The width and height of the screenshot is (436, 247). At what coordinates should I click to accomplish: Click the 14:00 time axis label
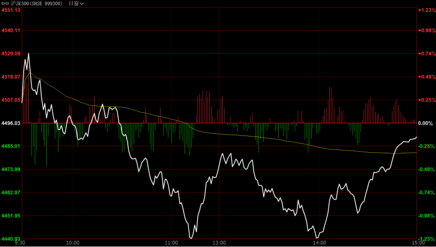click(319, 243)
